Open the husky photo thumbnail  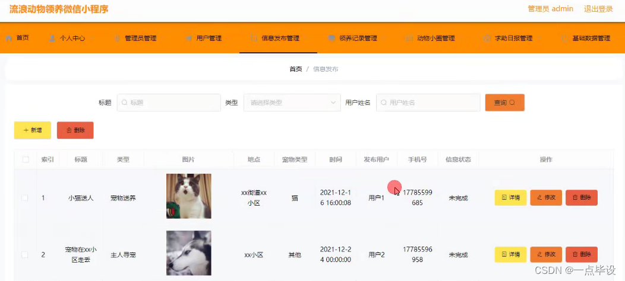pos(188,253)
